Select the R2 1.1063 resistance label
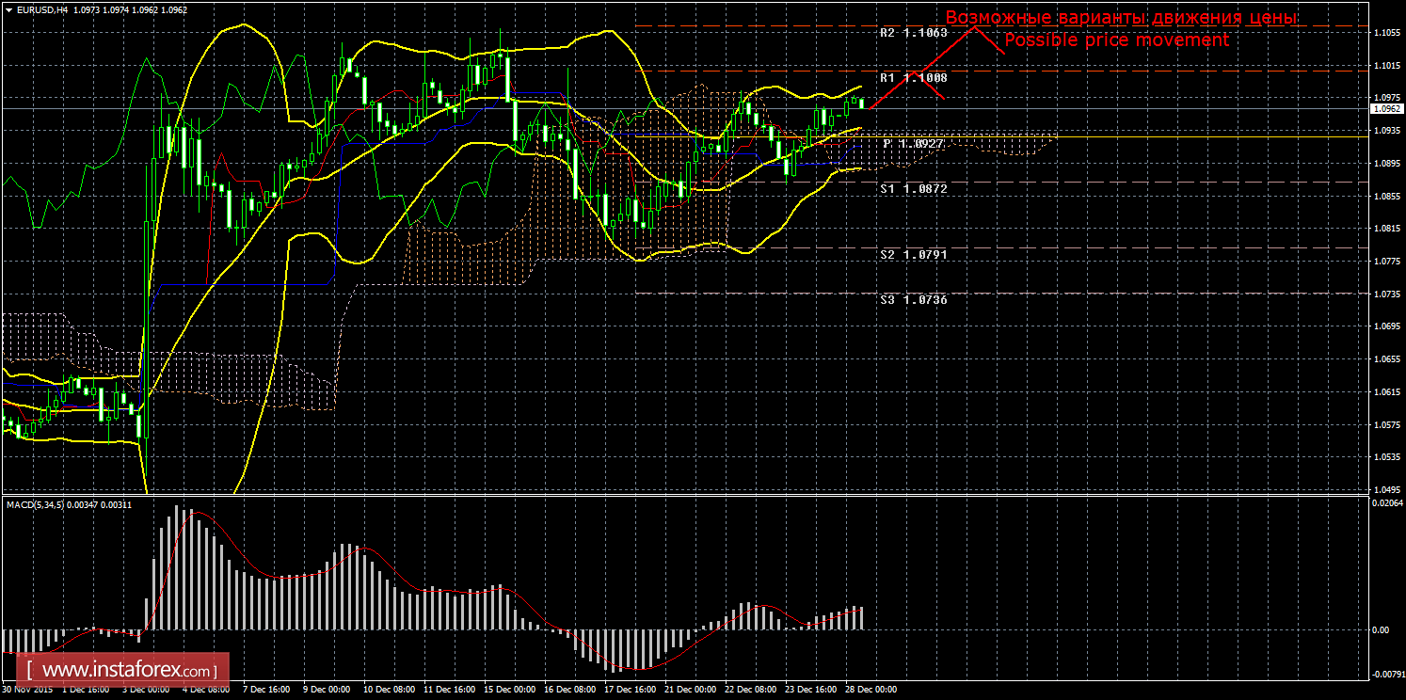The width and height of the screenshot is (1406, 700). point(913,32)
